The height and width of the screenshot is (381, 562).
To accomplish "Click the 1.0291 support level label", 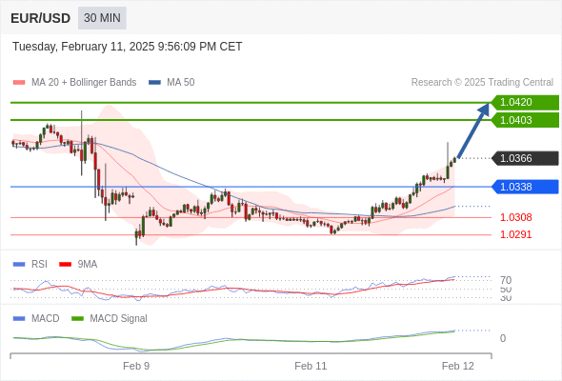I will (515, 234).
